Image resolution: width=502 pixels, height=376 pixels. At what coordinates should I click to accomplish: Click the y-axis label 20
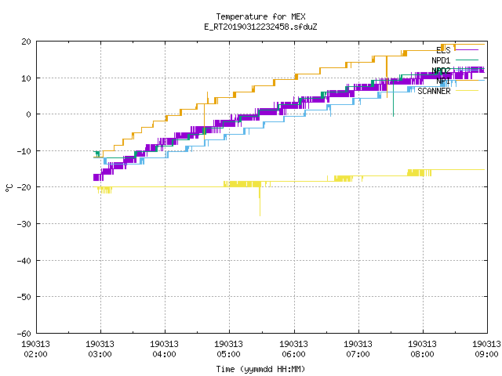pos(26,42)
